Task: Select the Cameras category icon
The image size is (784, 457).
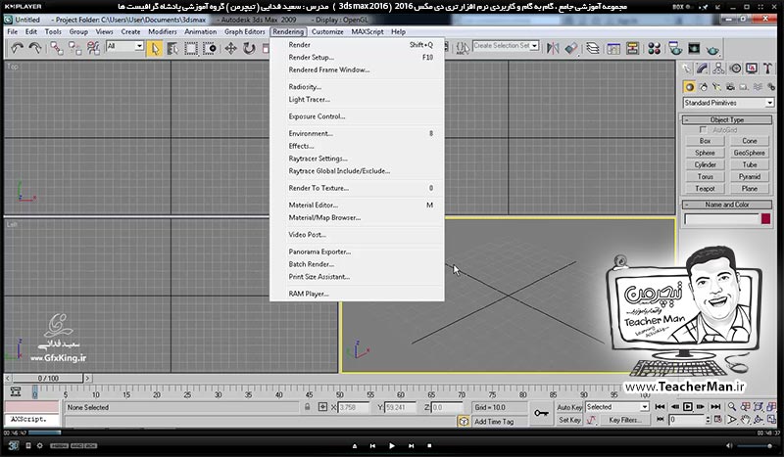Action: click(730, 87)
